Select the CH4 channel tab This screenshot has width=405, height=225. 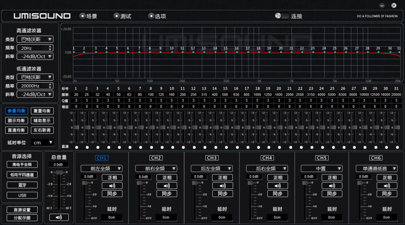click(267, 158)
